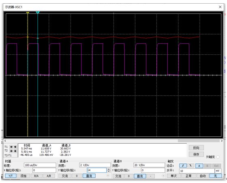Move cursor T2 left with arrow
This screenshot has height=183, width=227.
point(11,151)
